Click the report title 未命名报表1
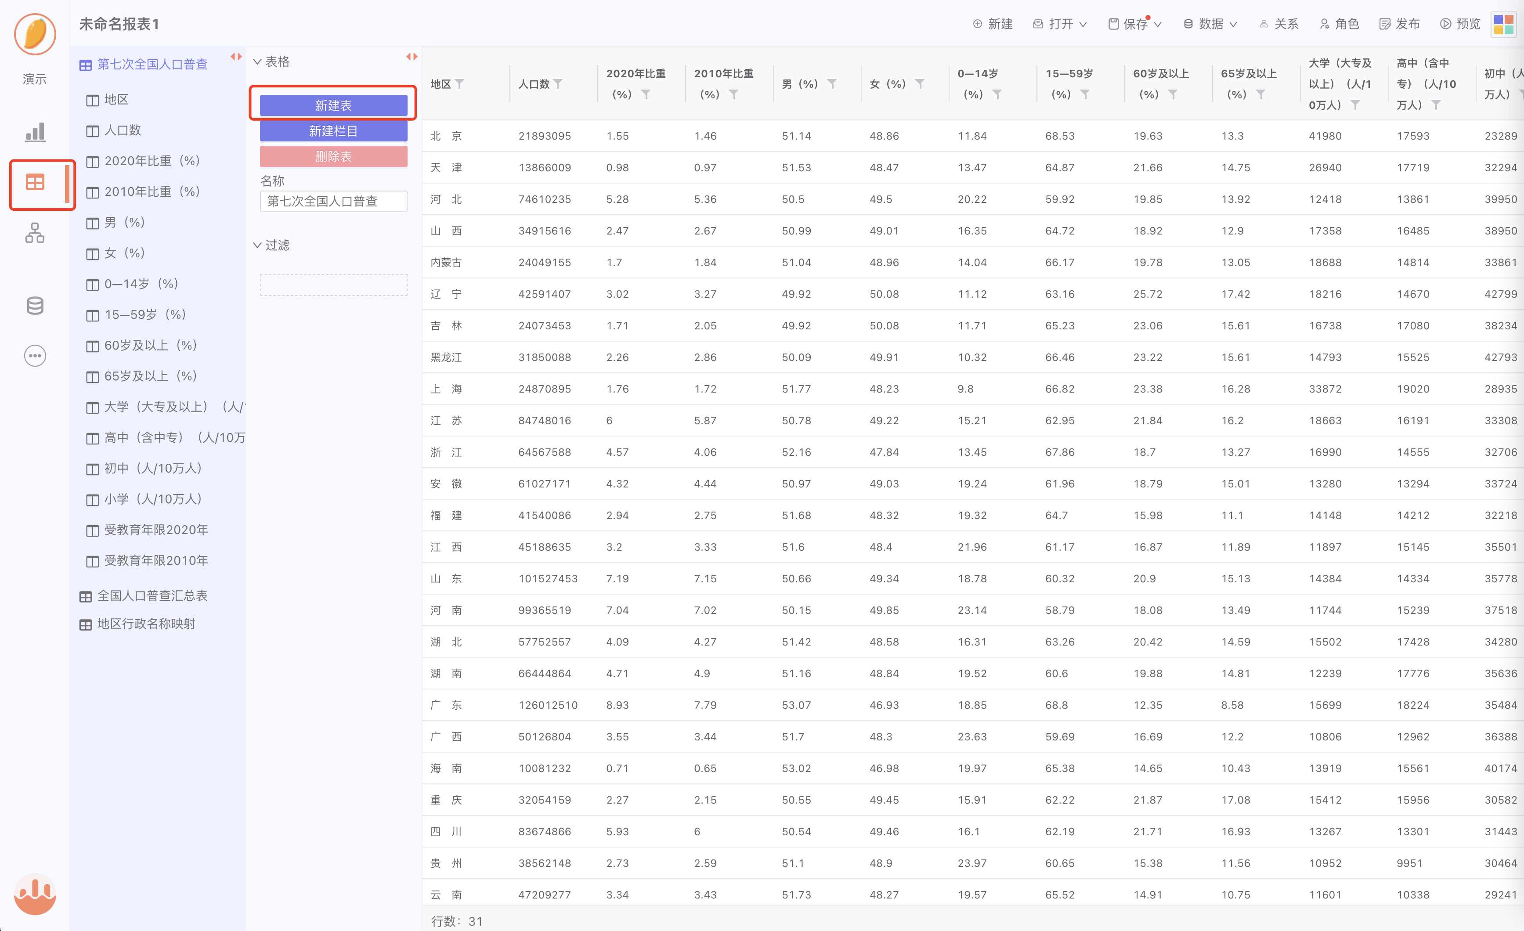 pyautogui.click(x=119, y=24)
